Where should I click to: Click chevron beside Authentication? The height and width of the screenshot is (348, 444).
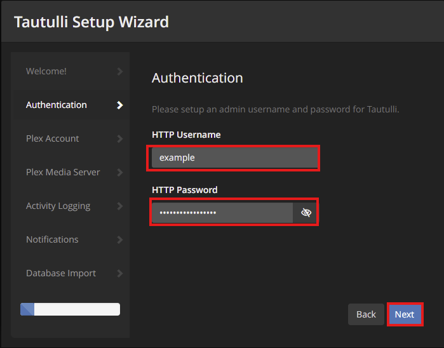pyautogui.click(x=120, y=105)
